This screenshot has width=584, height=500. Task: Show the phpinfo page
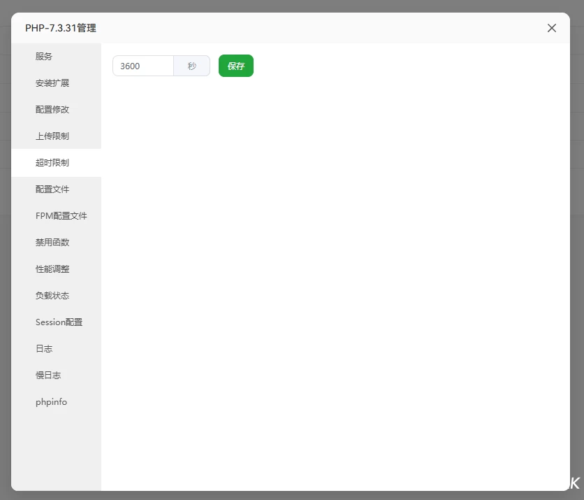click(x=50, y=401)
